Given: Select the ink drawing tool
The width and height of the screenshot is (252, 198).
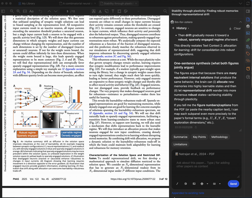Looking at the screenshot, I should [125, 12].
